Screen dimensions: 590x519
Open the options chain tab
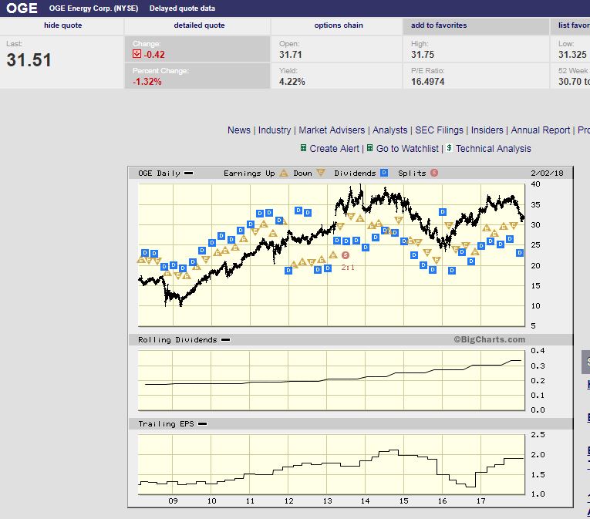[x=339, y=25]
